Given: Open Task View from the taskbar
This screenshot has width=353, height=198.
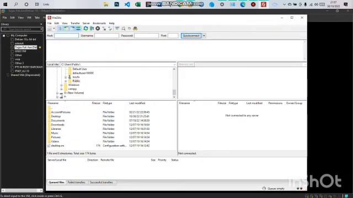Looking at the screenshot, I should coord(37,4).
